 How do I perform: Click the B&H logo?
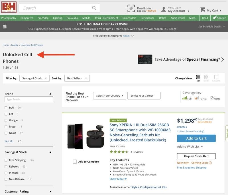pyautogui.click(x=9, y=7)
